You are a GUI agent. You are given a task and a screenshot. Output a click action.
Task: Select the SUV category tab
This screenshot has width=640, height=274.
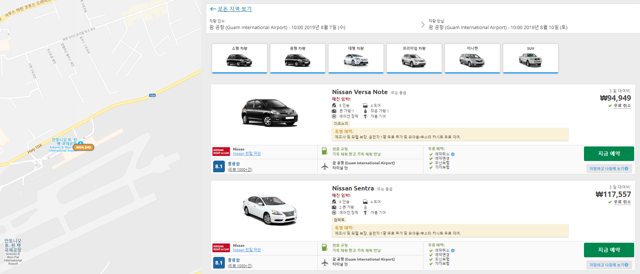(x=530, y=59)
